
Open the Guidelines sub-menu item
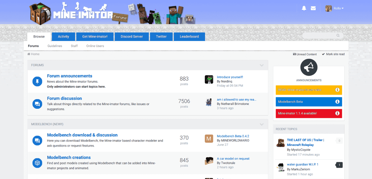55,46
